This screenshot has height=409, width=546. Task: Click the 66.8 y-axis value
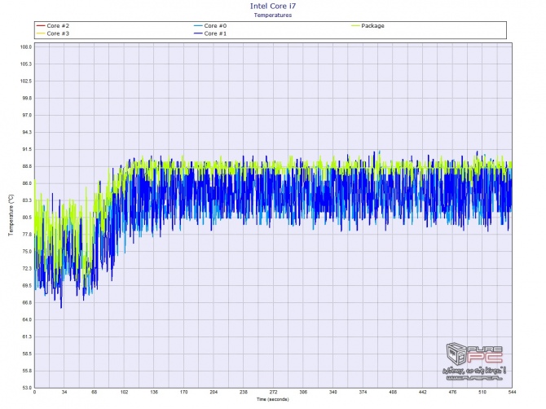[27, 303]
